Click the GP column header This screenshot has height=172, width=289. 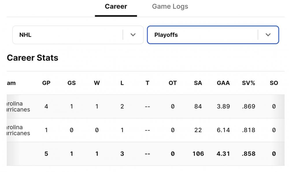point(46,83)
